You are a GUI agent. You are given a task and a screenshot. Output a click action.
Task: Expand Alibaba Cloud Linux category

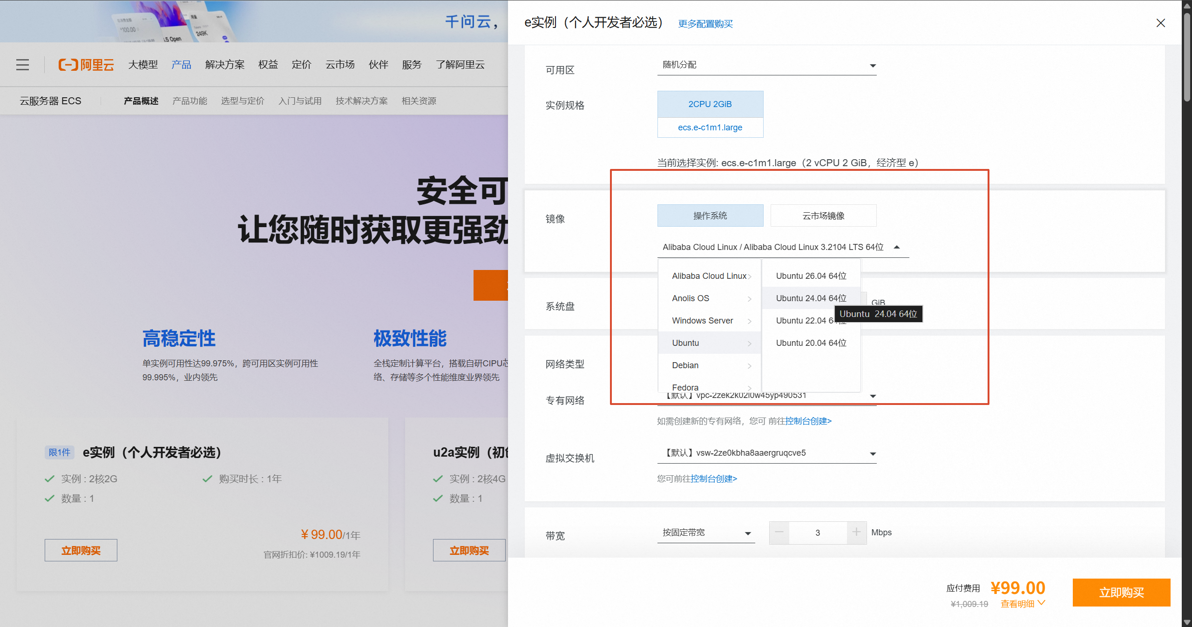click(x=710, y=276)
